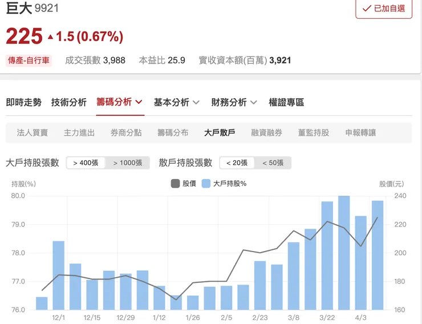The image size is (422, 324).
Task: Open the 財務分析 tab
Action: click(229, 102)
